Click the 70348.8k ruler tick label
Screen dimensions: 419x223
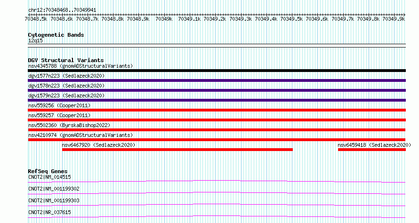coord(113,19)
